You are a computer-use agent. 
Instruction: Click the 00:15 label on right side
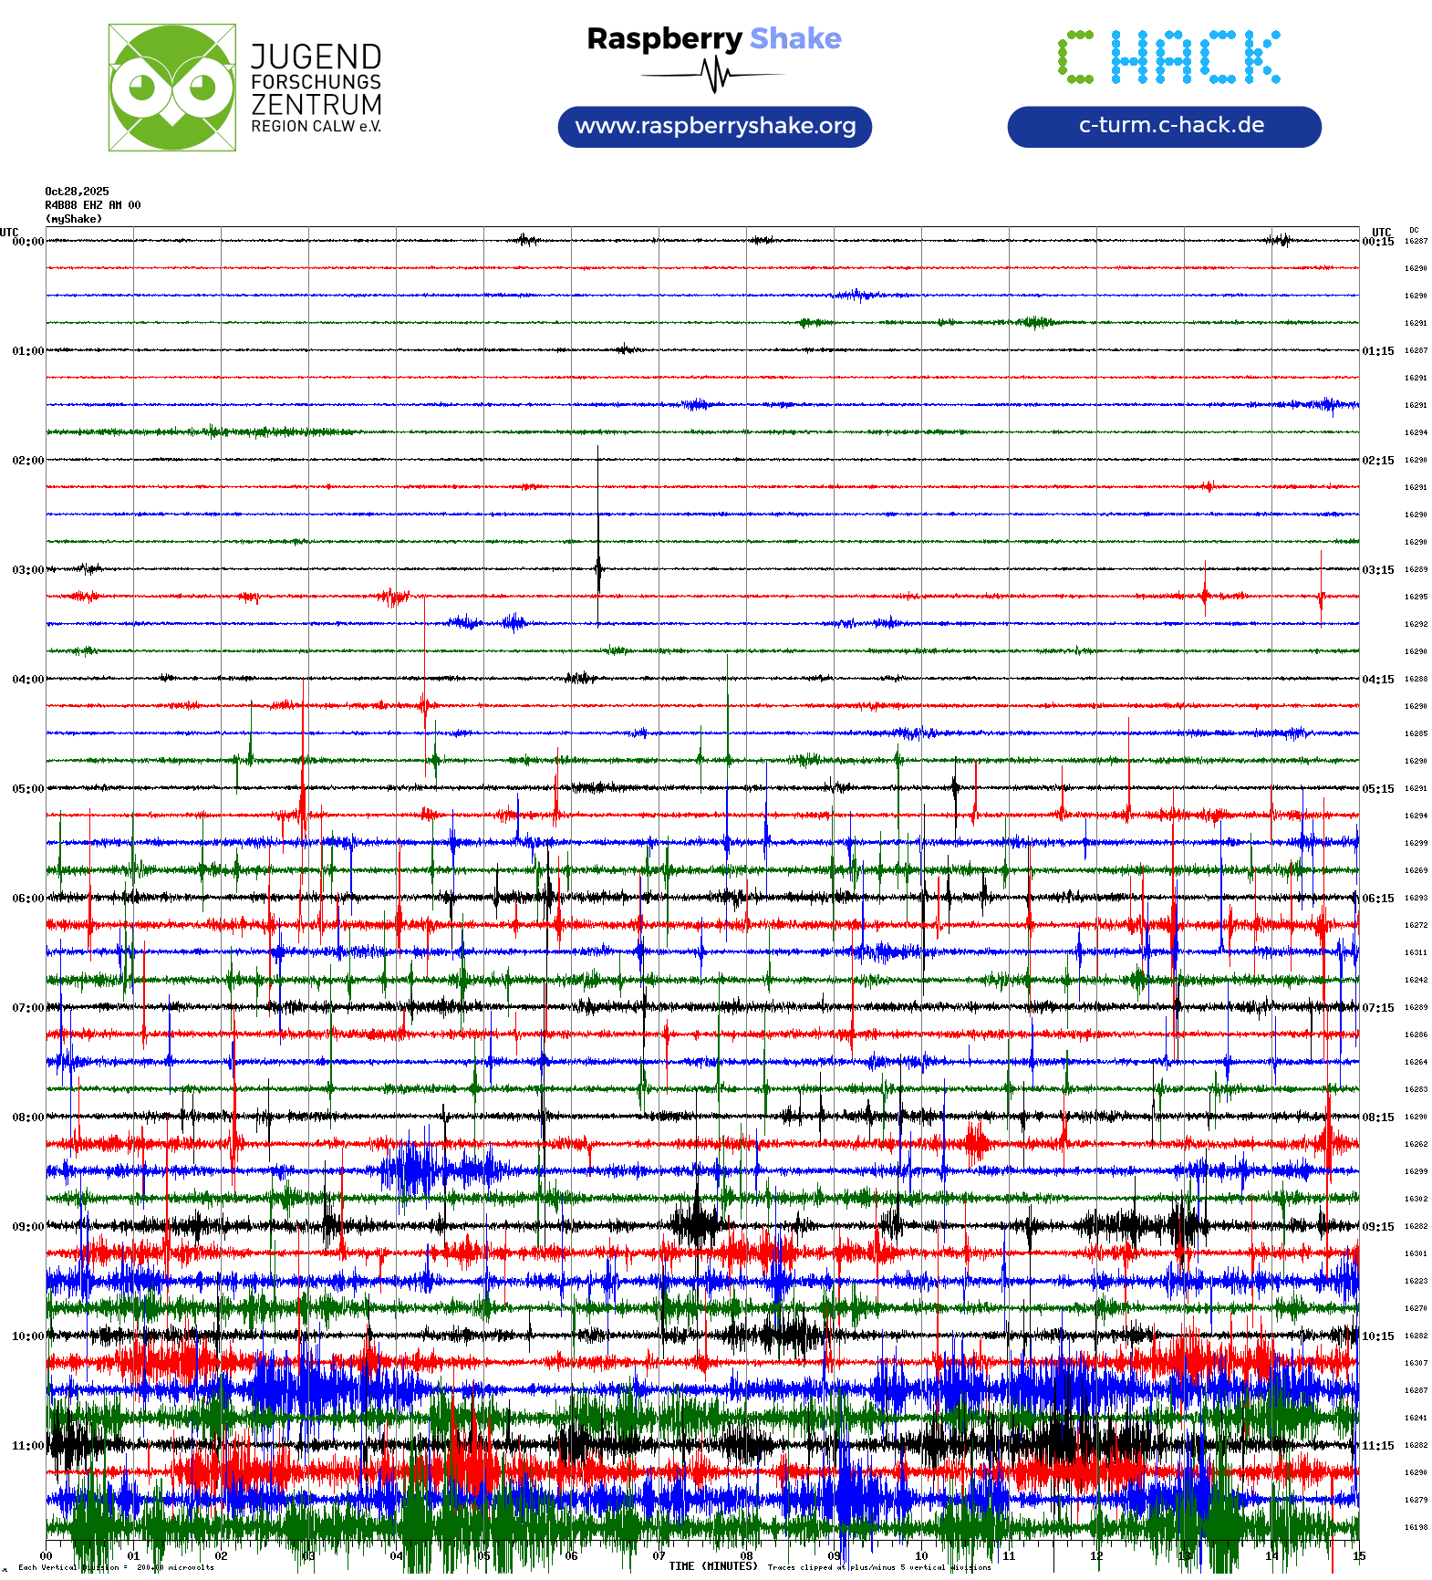(1377, 242)
